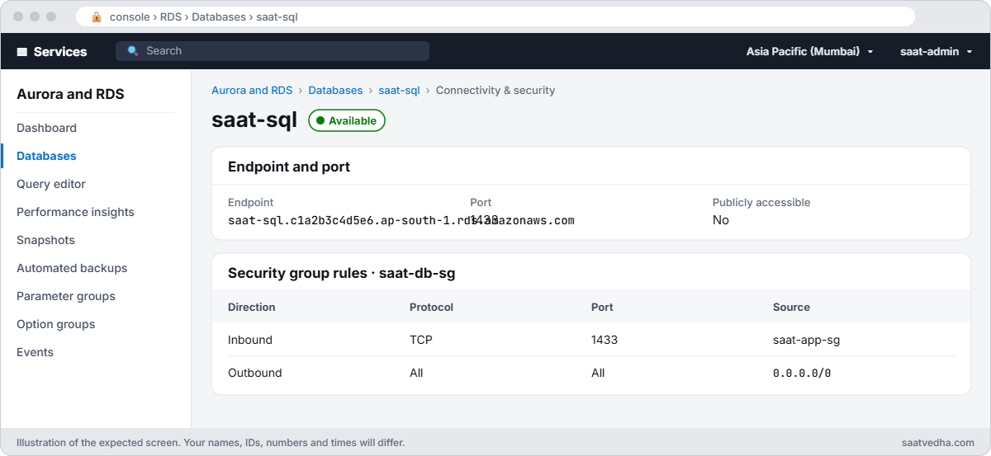Open the Services menu grid icon
Image resolution: width=991 pixels, height=456 pixels.
(x=22, y=51)
